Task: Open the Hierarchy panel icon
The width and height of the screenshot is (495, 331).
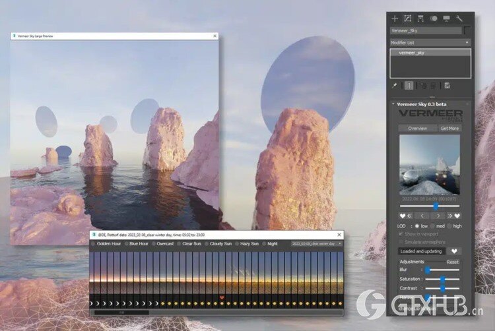Action: point(420,18)
